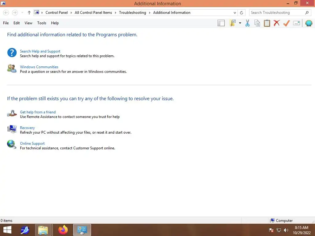The height and width of the screenshot is (236, 315).
Task: Click the network tray icon
Action: [x=279, y=230]
